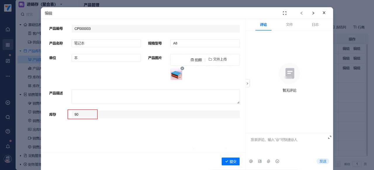This screenshot has width=374, height=170.
Task: Click the fullscreen icon in edit dialog header
Action: (x=285, y=13)
